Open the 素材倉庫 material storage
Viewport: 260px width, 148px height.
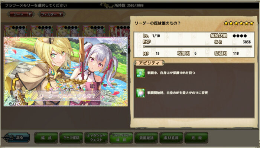pyautogui.click(x=171, y=138)
